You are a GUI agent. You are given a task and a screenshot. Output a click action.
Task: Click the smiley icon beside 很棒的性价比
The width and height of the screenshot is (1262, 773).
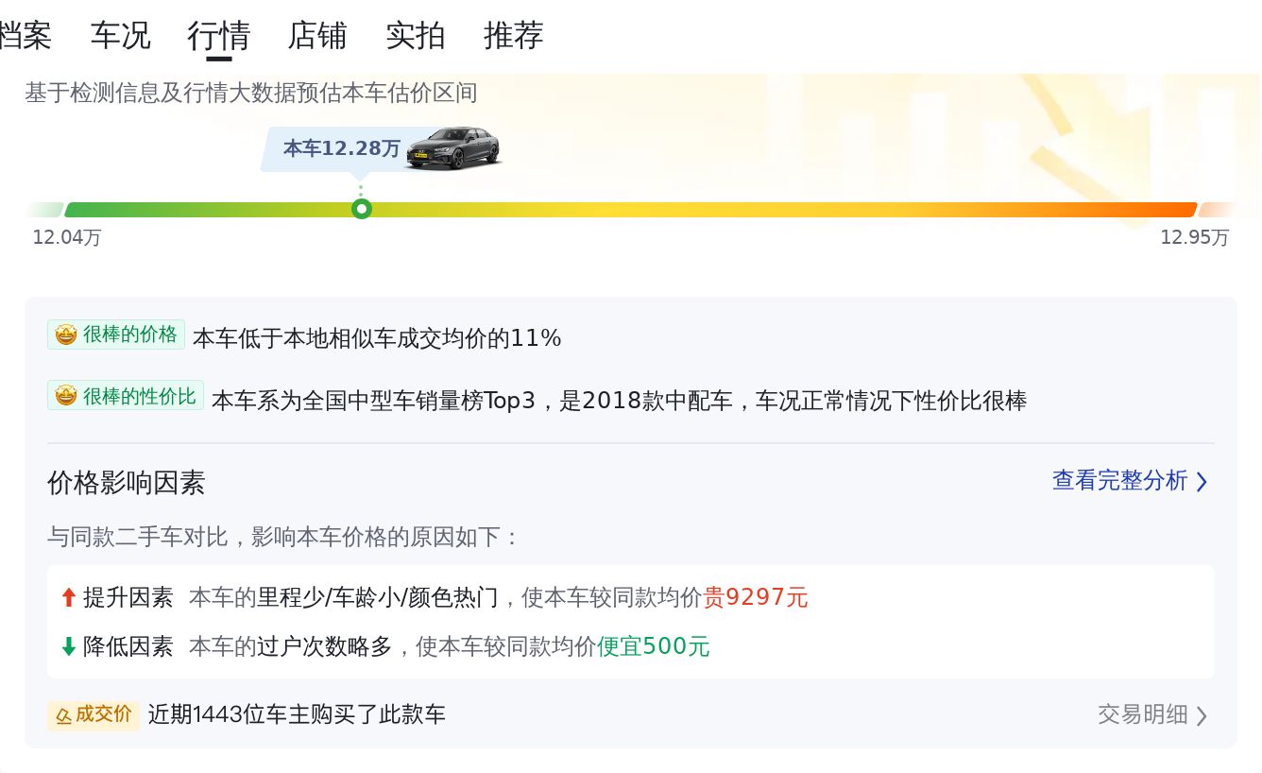tap(66, 396)
